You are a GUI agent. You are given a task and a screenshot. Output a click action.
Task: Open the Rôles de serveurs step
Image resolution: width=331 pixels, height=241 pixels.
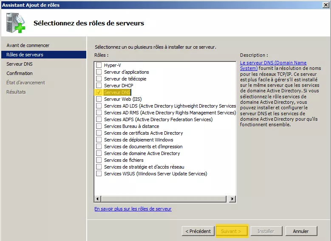[44, 55]
